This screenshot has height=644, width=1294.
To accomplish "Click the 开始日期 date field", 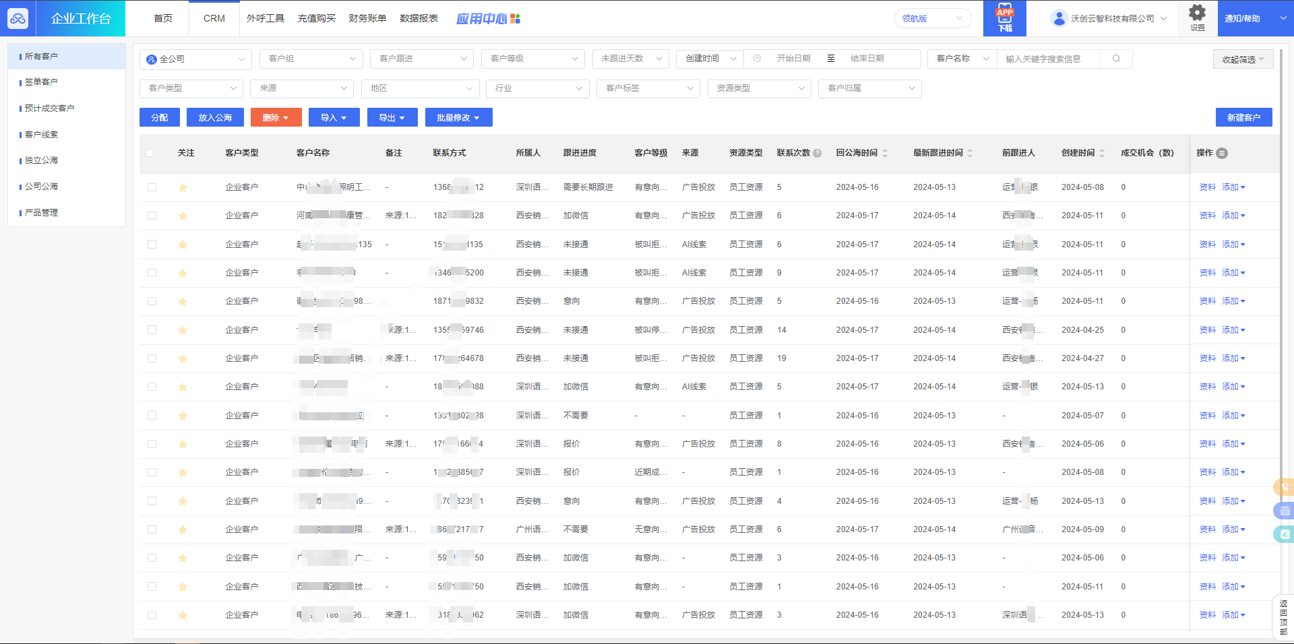I will pos(794,59).
